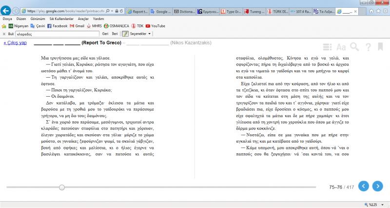This screenshot has height=208, width=390.
Task: Switch to the 'Τα Λεξικ...' tab
Action: click(324, 11)
